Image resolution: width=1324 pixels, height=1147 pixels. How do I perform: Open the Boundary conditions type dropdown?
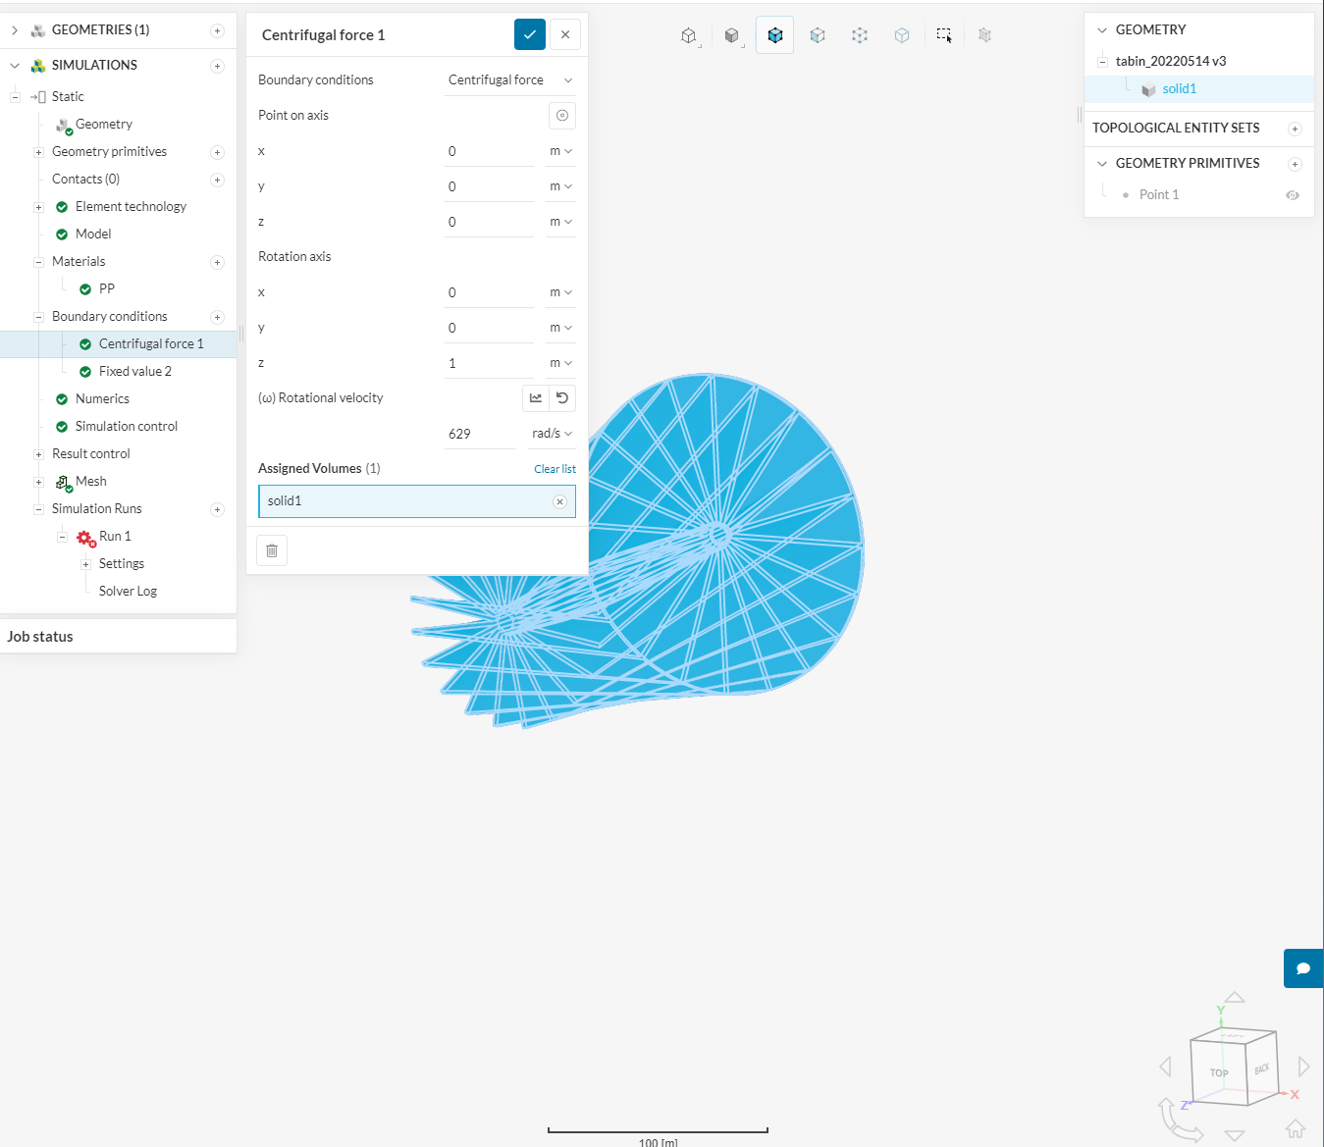point(510,80)
